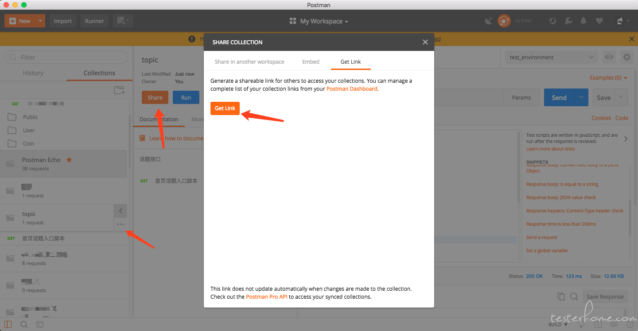
Task: Select the Collections tab
Action: [99, 73]
